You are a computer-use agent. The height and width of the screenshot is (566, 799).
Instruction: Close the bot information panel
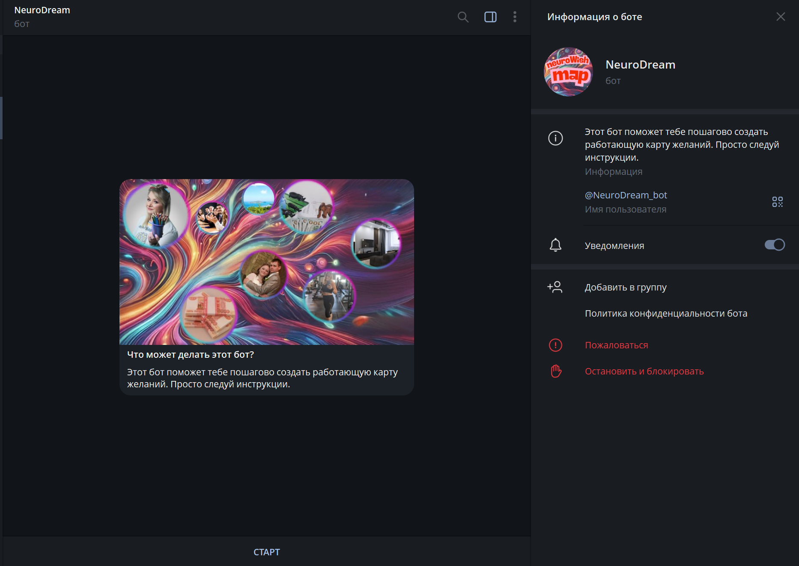pyautogui.click(x=781, y=17)
